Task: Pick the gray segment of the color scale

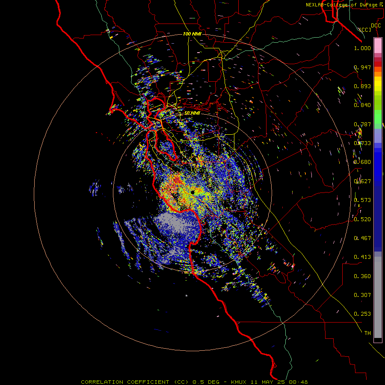Action: [x=378, y=297]
